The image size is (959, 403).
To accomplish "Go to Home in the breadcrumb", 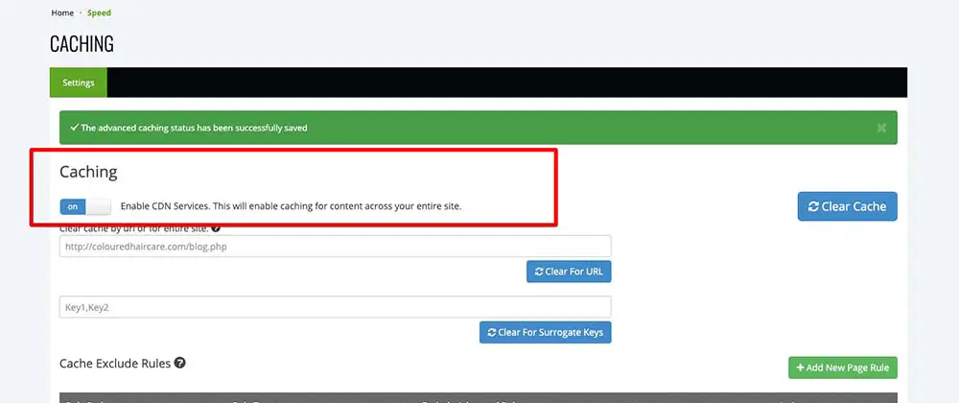I will pos(62,12).
